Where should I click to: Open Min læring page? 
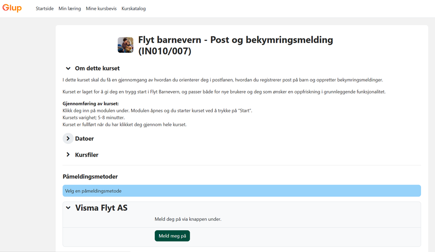tap(70, 9)
